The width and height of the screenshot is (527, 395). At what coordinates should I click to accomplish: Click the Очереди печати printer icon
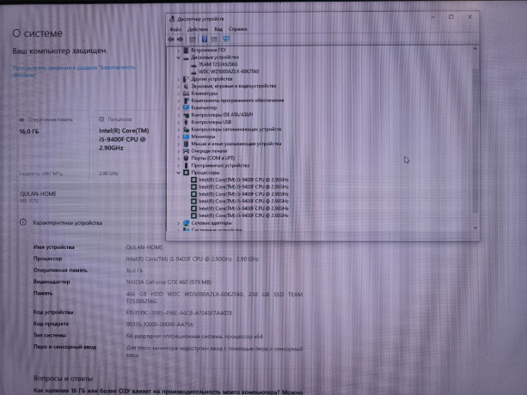click(186, 151)
